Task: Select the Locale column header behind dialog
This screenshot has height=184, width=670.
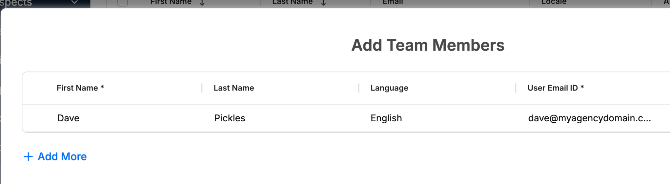Action: [554, 2]
